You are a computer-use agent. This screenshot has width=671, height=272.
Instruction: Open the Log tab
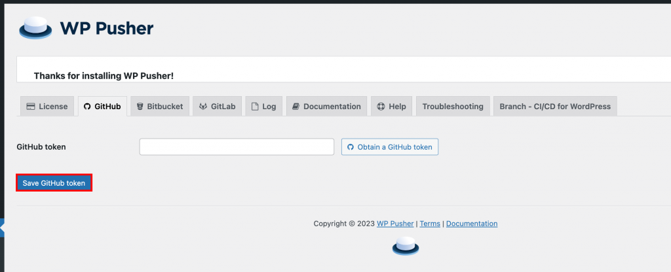click(263, 107)
